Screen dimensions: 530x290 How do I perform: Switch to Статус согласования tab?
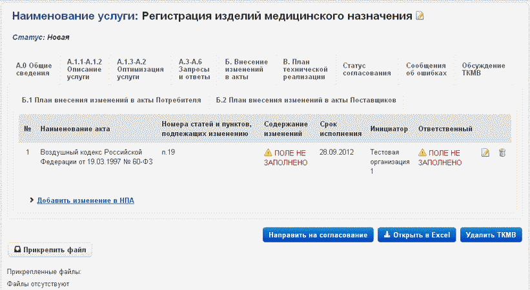[x=367, y=70]
